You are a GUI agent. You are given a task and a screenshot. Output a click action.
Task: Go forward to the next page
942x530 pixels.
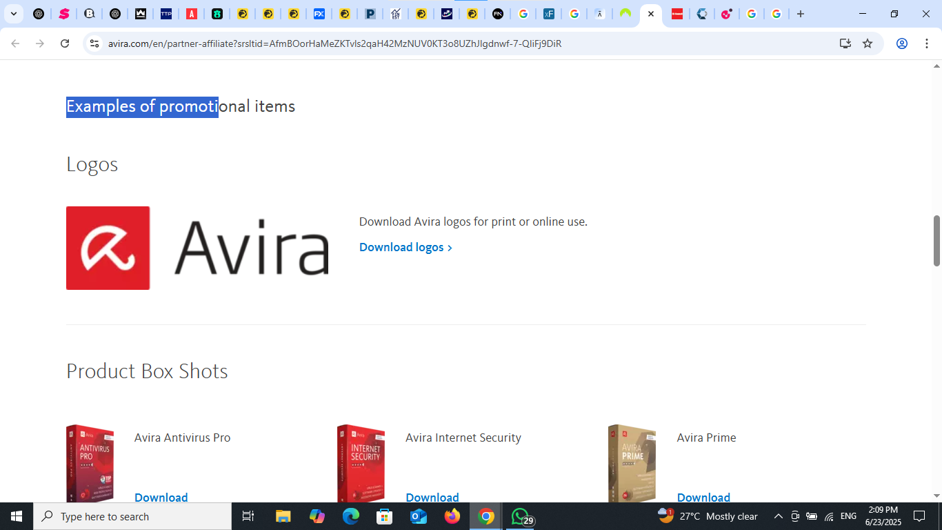pos(40,43)
